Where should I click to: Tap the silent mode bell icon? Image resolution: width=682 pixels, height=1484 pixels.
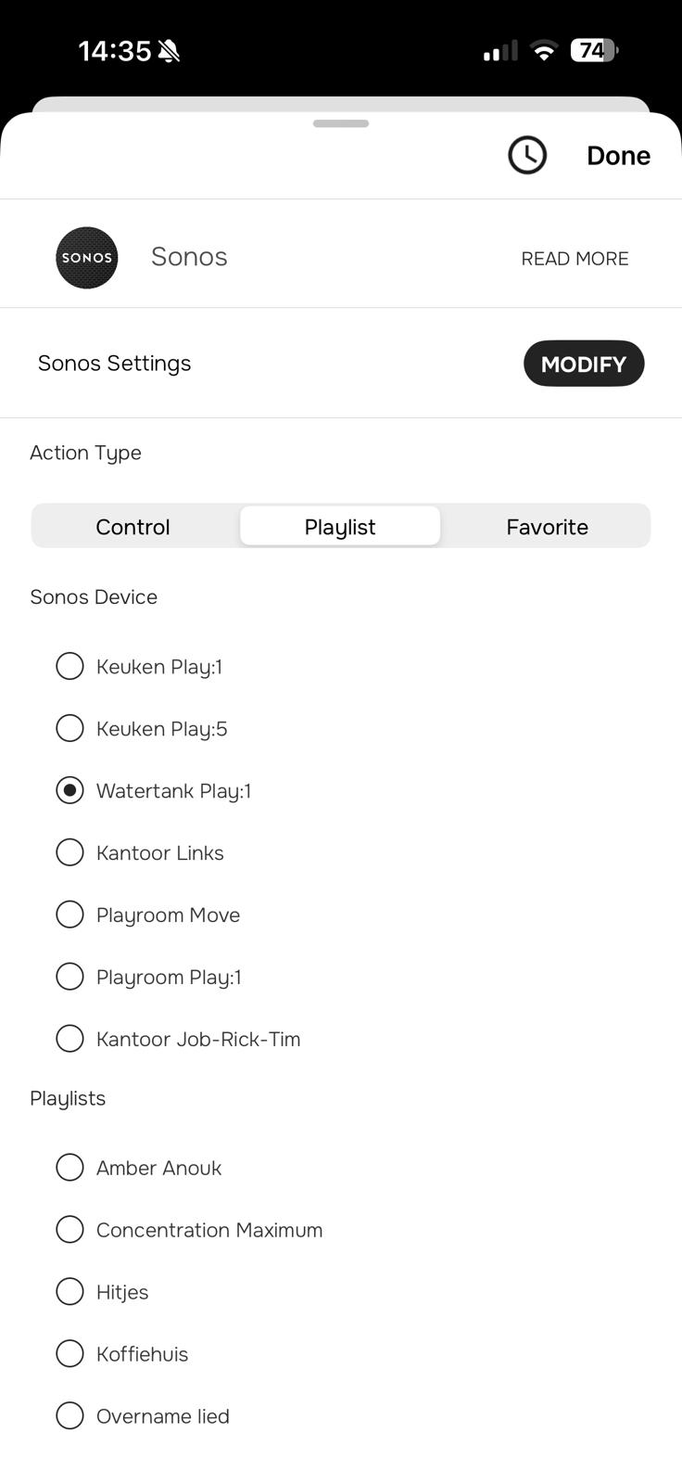169,51
